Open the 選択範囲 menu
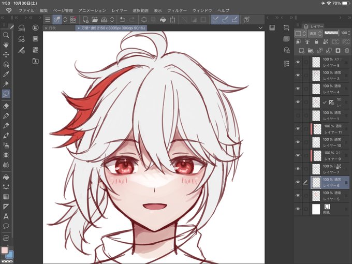The width and height of the screenshot is (352, 264). pyautogui.click(x=140, y=10)
